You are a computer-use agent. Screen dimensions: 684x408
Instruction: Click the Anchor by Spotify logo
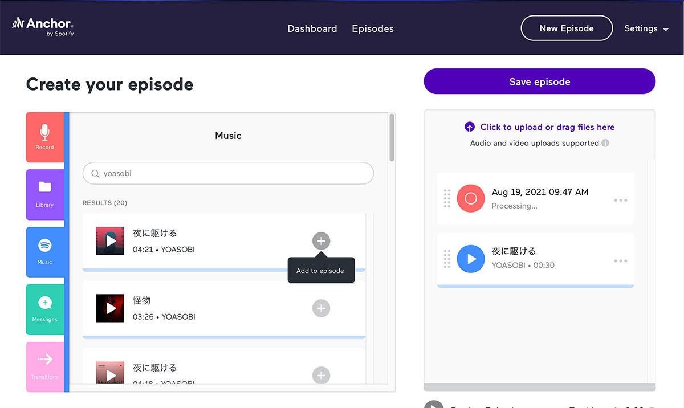(x=43, y=26)
